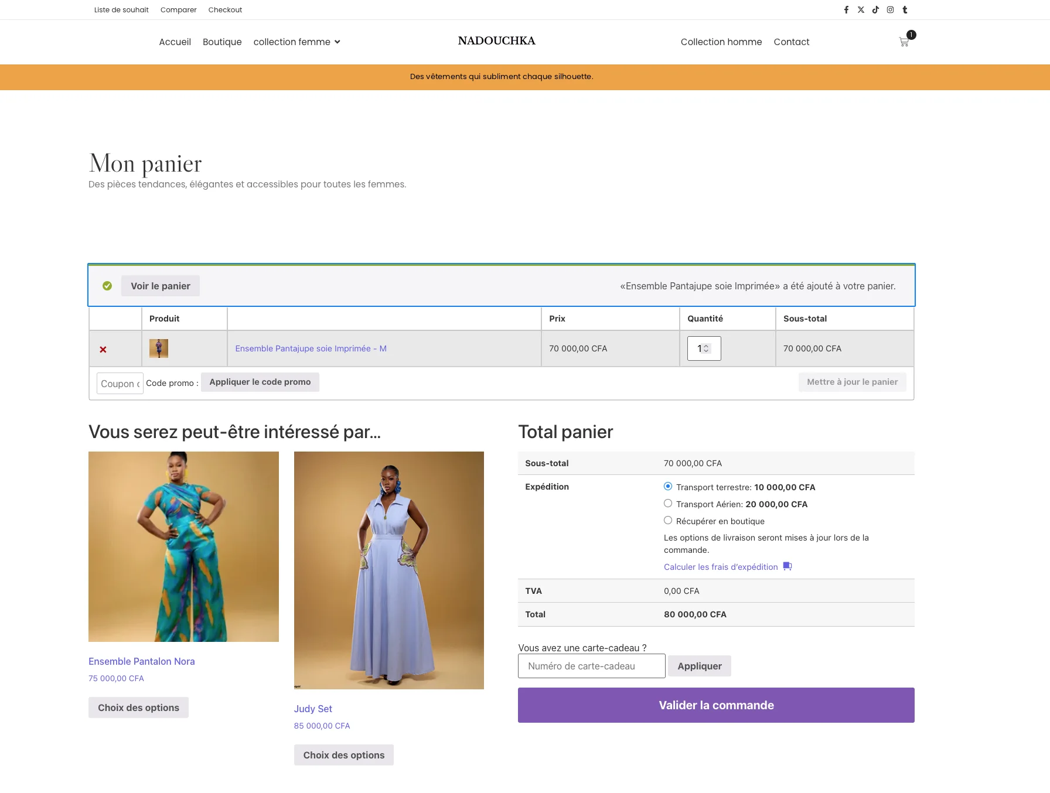Focus the Numéro de carte-cadeau field
The width and height of the screenshot is (1050, 793).
click(x=592, y=666)
